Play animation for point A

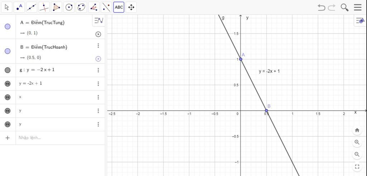(x=98, y=34)
